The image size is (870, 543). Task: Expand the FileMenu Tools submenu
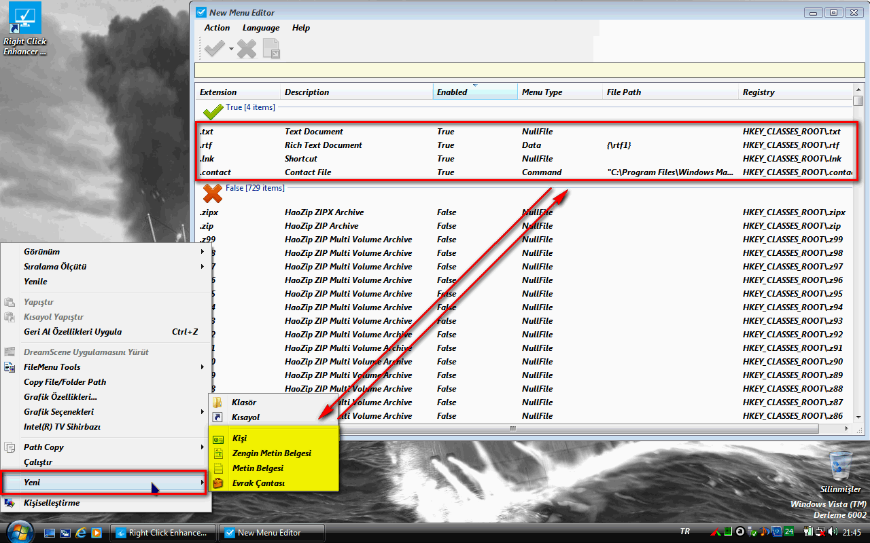coord(105,367)
